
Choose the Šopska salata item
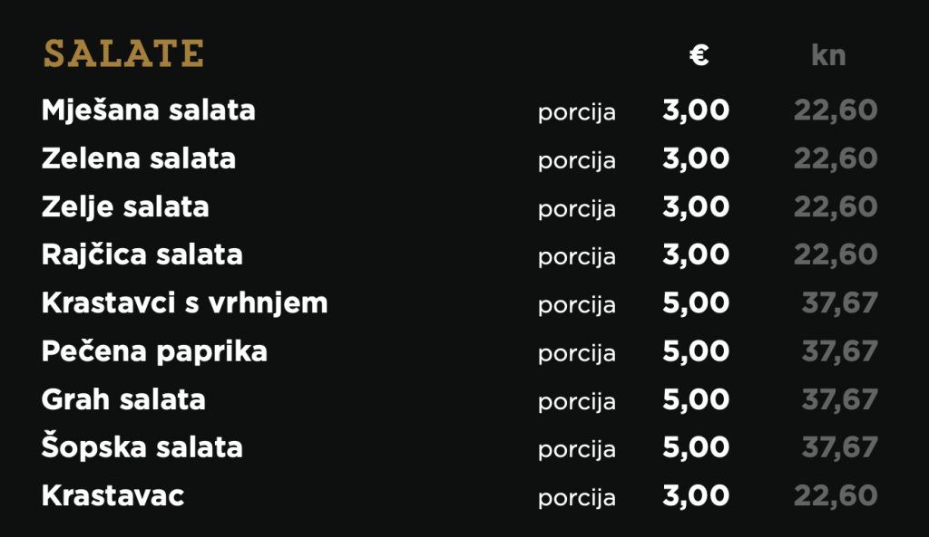pyautogui.click(x=142, y=447)
